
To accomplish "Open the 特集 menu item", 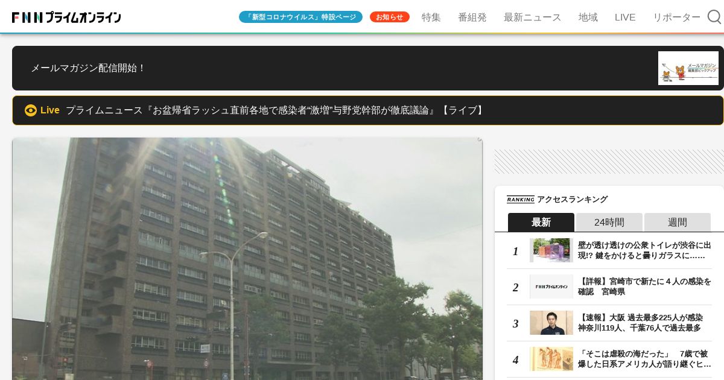I will pyautogui.click(x=431, y=17).
